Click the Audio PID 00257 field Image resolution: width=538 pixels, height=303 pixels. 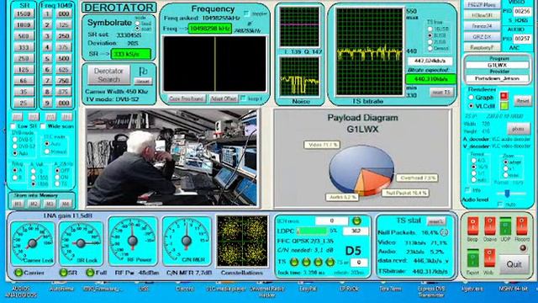click(x=522, y=39)
